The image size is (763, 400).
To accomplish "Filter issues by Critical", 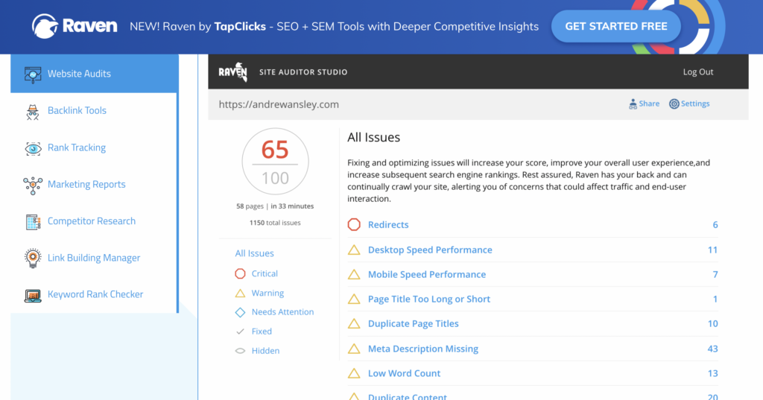I will click(265, 273).
